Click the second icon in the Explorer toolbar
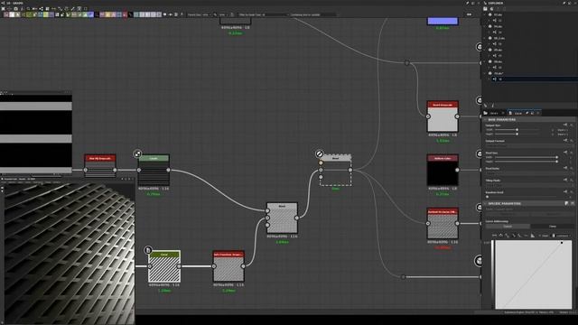 coord(491,9)
